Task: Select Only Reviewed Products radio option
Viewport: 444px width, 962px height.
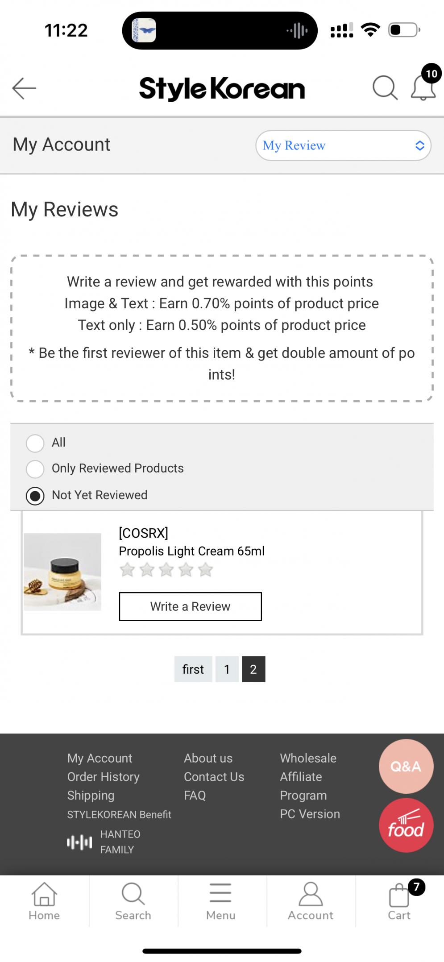Action: click(35, 469)
